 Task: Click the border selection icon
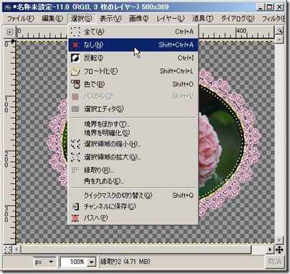75,170
